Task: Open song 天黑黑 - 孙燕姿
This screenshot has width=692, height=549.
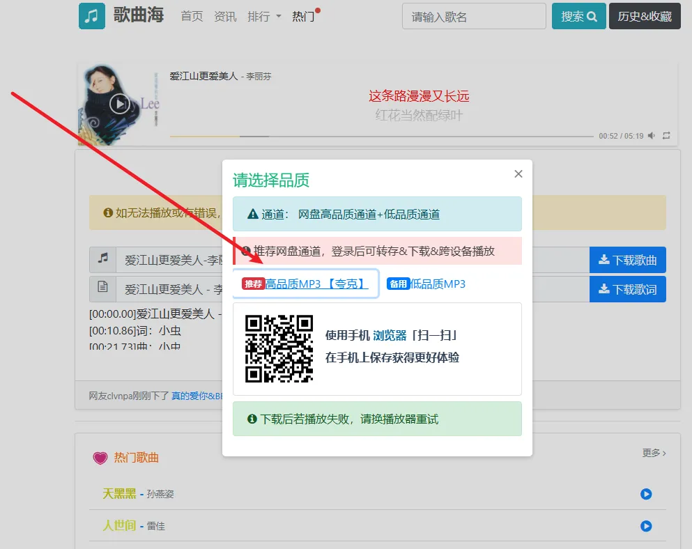Action: (138, 494)
